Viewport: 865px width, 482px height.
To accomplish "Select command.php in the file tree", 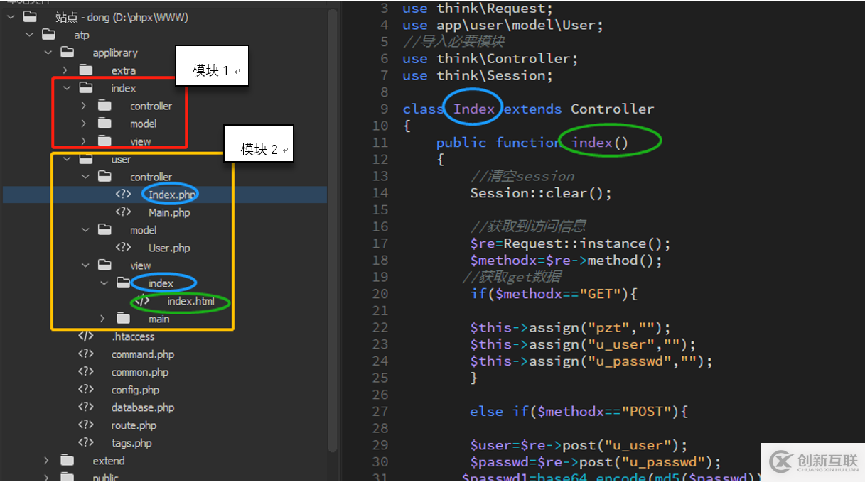I will point(143,354).
